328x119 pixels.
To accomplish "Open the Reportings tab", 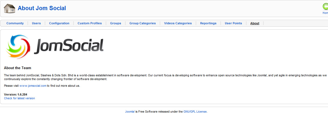I will (x=208, y=23).
